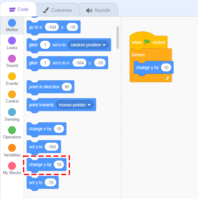
Task: Edit value -184 in 'set x to' block
Action: pos(52,147)
